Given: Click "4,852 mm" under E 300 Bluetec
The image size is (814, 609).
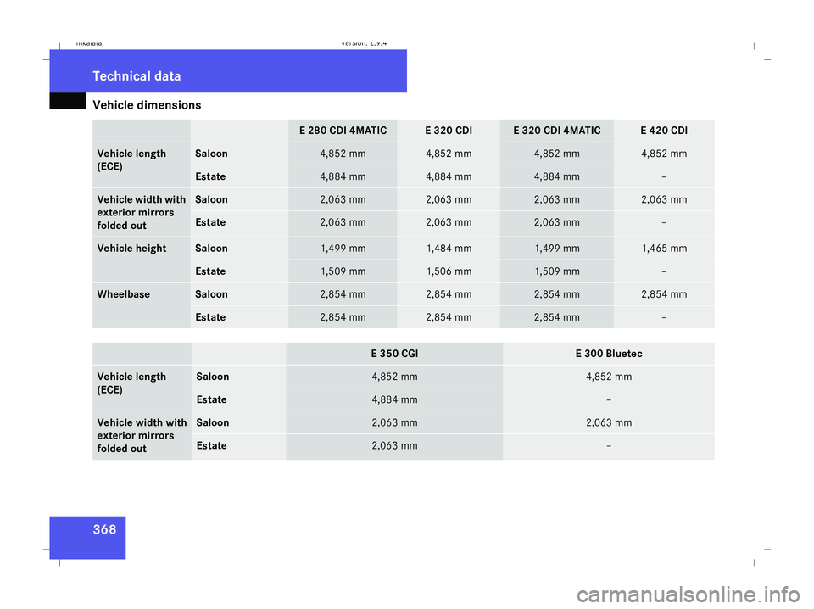Looking at the screenshot, I should [609, 377].
